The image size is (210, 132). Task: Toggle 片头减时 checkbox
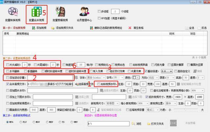coord(8,65)
